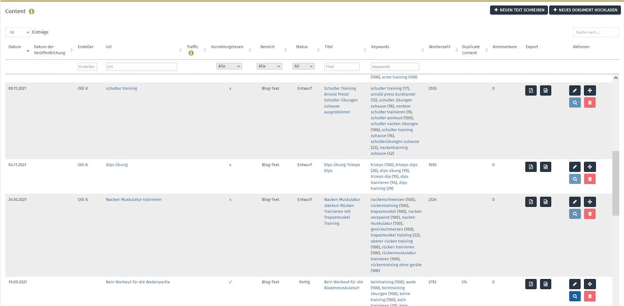Open the Bereich filter dropdown
This screenshot has height=306, width=624.
coord(269,67)
